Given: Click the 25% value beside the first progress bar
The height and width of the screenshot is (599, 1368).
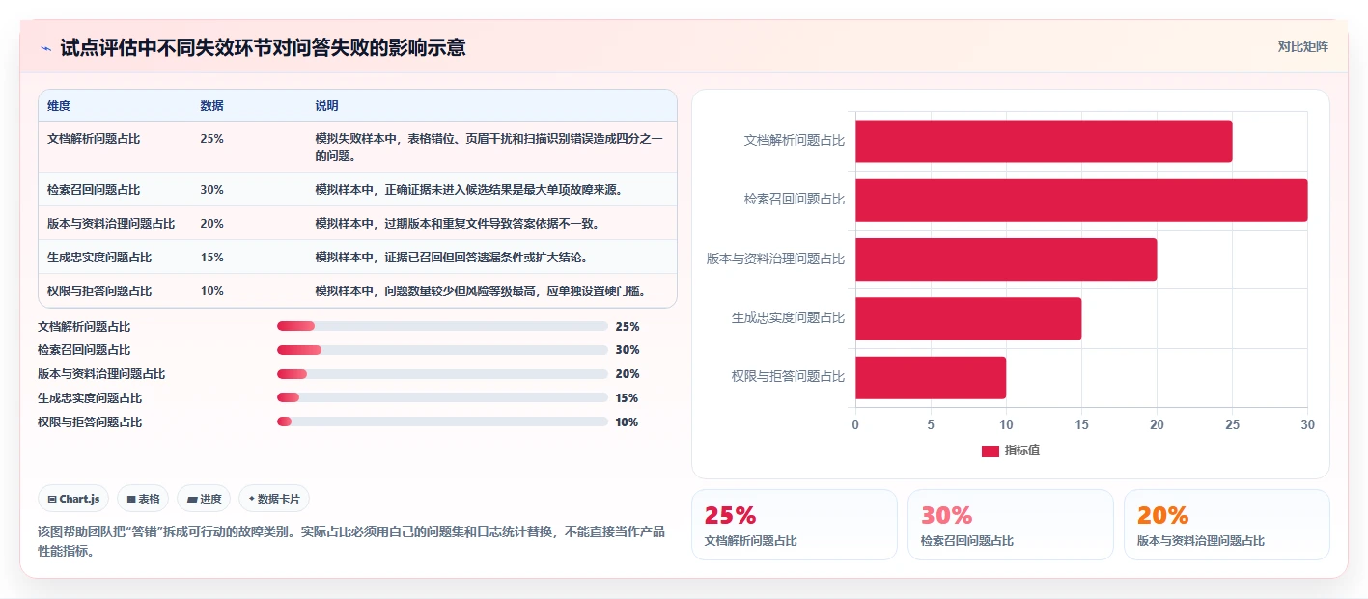Looking at the screenshot, I should [x=628, y=326].
